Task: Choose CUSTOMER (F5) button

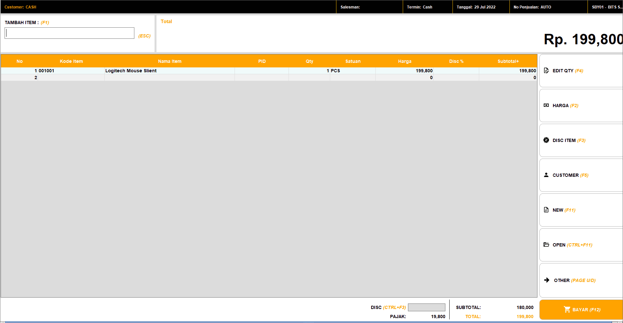Action: [581, 175]
